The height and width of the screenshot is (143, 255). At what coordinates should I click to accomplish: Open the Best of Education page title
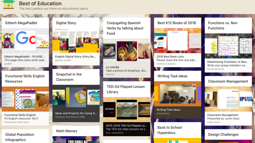pyautogui.click(x=40, y=3)
